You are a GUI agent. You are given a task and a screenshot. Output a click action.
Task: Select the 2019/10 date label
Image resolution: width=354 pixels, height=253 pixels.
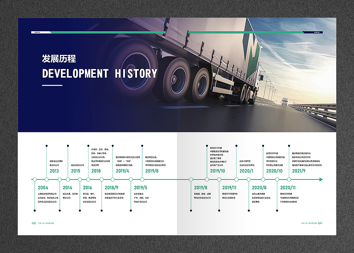(x=217, y=171)
